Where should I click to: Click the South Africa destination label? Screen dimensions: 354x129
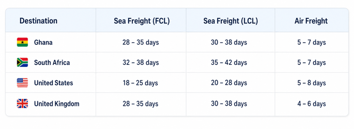[52, 62]
